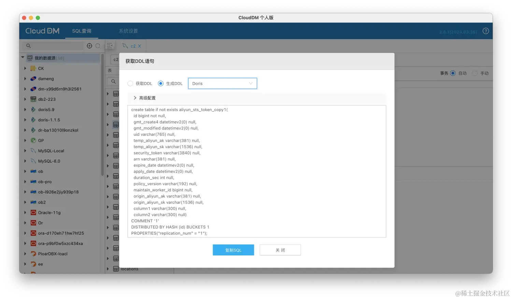Click inside the generated DDL text area
This screenshot has height=299, width=512.
[257, 171]
